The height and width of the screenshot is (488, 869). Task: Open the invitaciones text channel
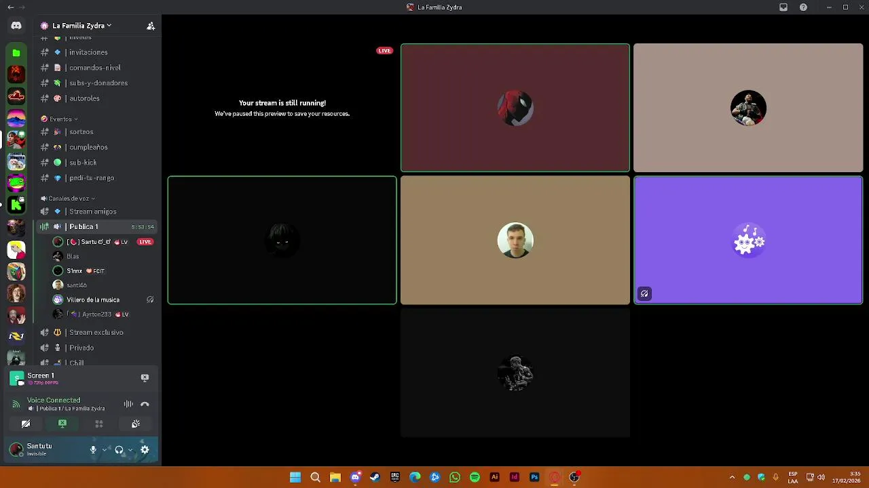(98, 52)
